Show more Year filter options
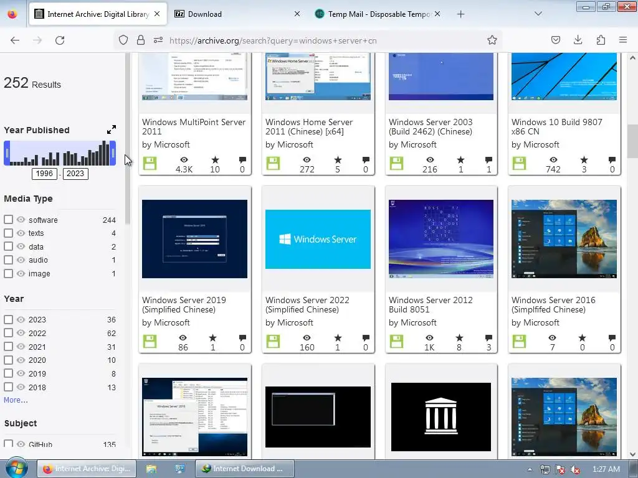Viewport: 638px width, 478px height. [x=16, y=400]
